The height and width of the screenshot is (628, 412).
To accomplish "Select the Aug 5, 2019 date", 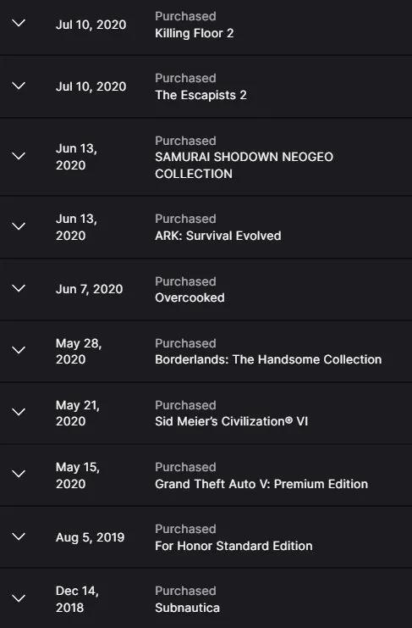I will pos(91,537).
